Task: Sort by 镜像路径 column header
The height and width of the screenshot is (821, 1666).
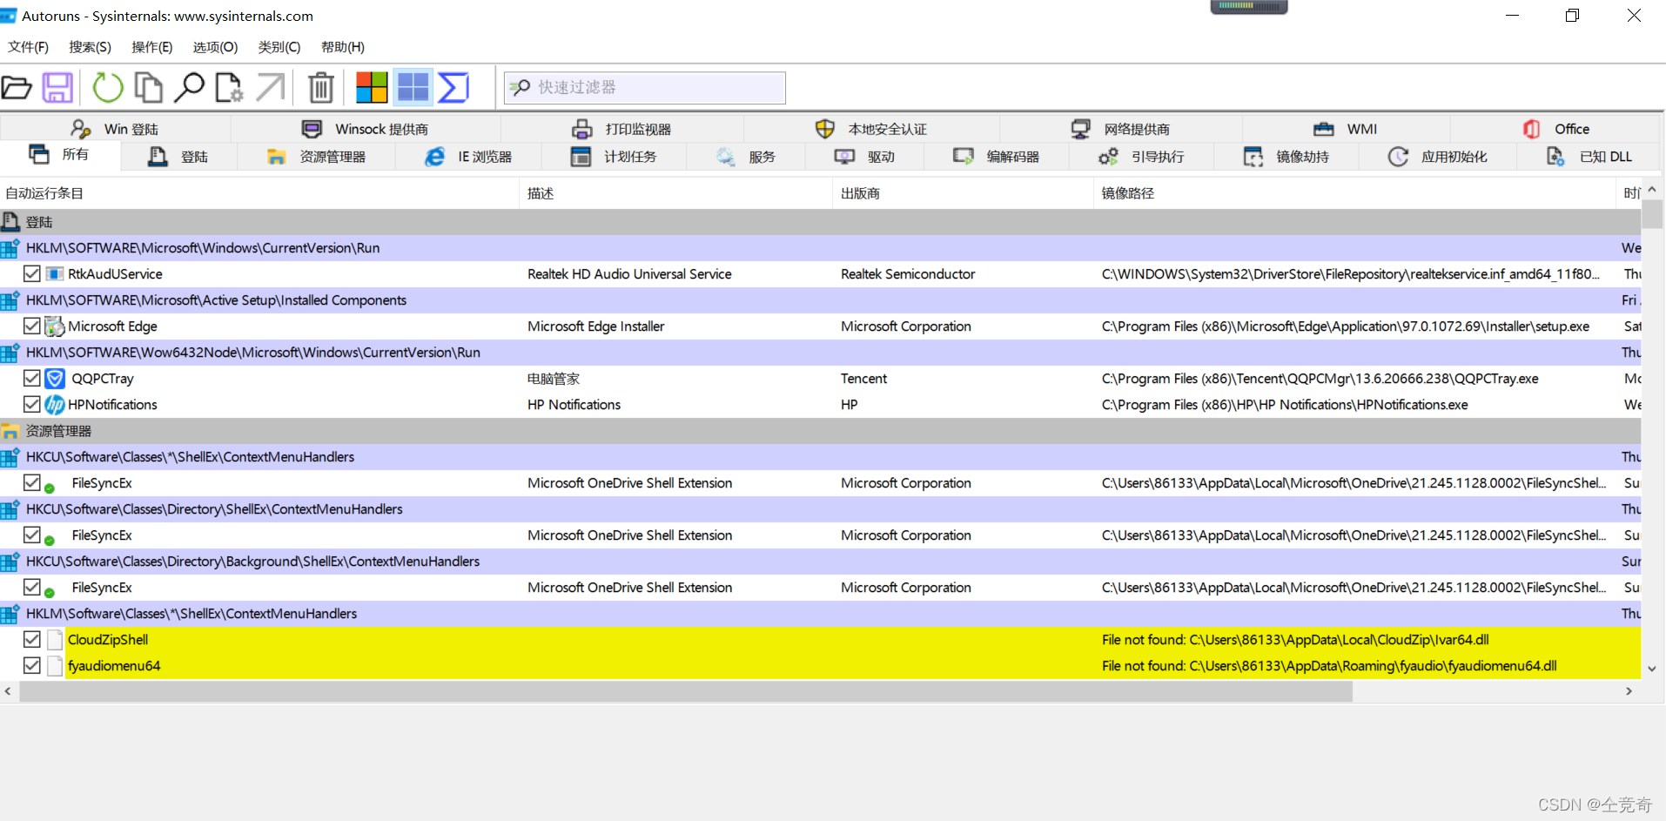Action: (1354, 193)
